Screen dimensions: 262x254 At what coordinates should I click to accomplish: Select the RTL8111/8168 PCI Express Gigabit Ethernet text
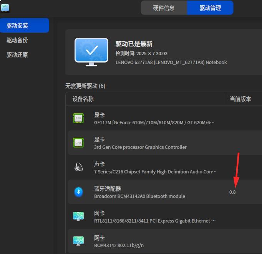coord(155,221)
